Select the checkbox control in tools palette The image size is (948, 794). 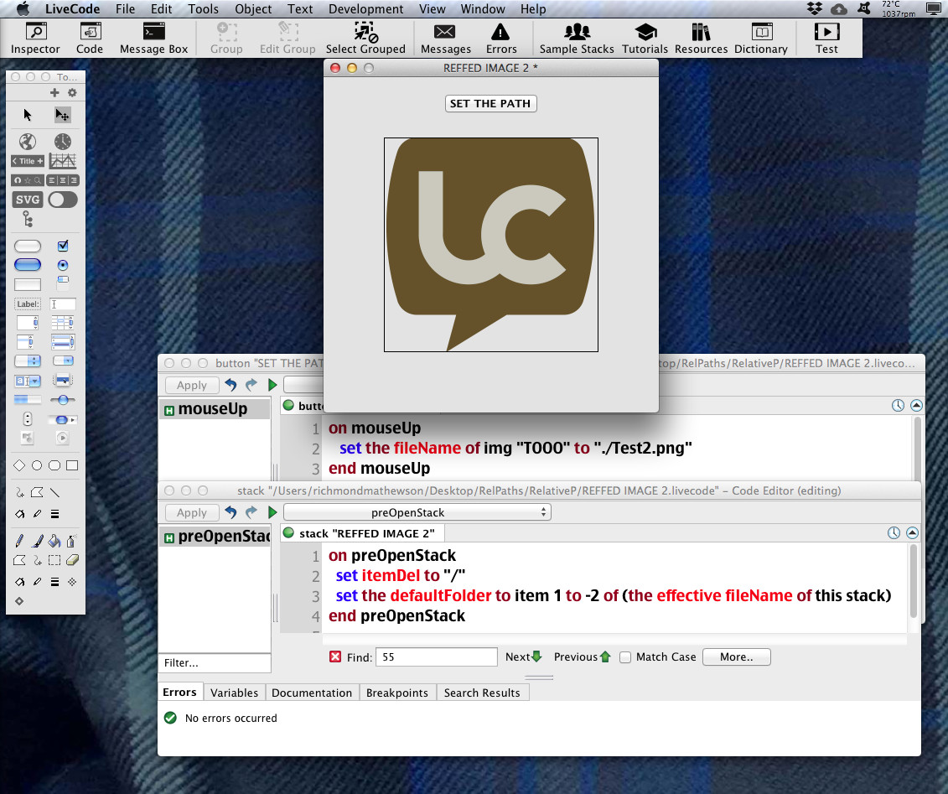point(63,246)
